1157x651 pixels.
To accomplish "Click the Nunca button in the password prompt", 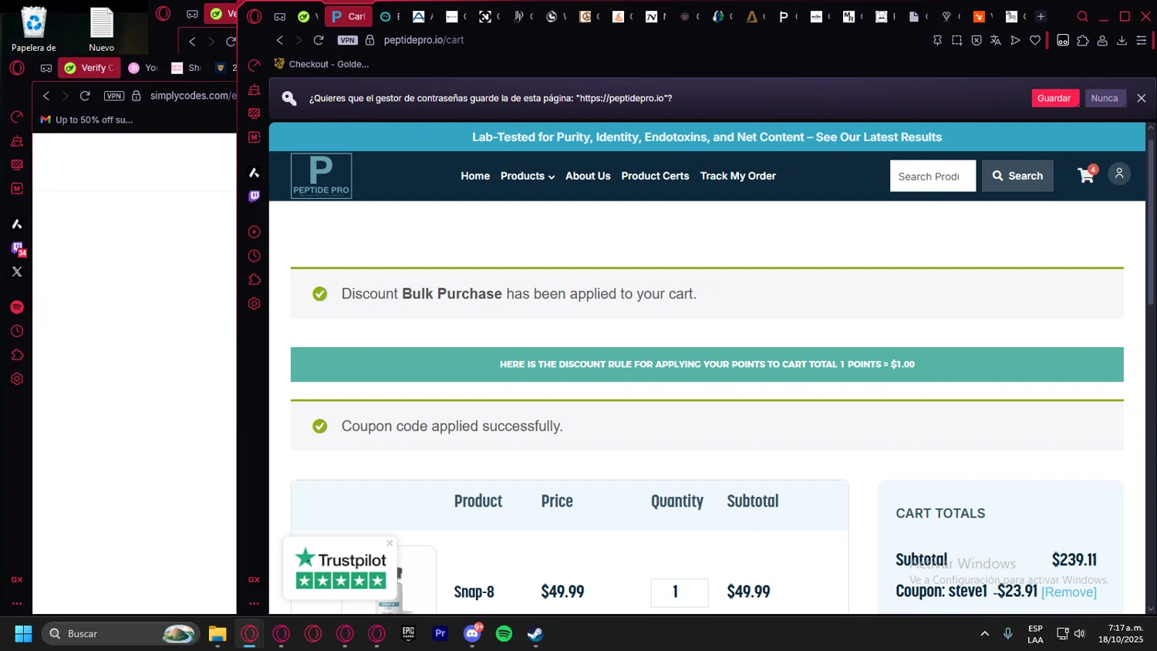I will tap(1105, 98).
